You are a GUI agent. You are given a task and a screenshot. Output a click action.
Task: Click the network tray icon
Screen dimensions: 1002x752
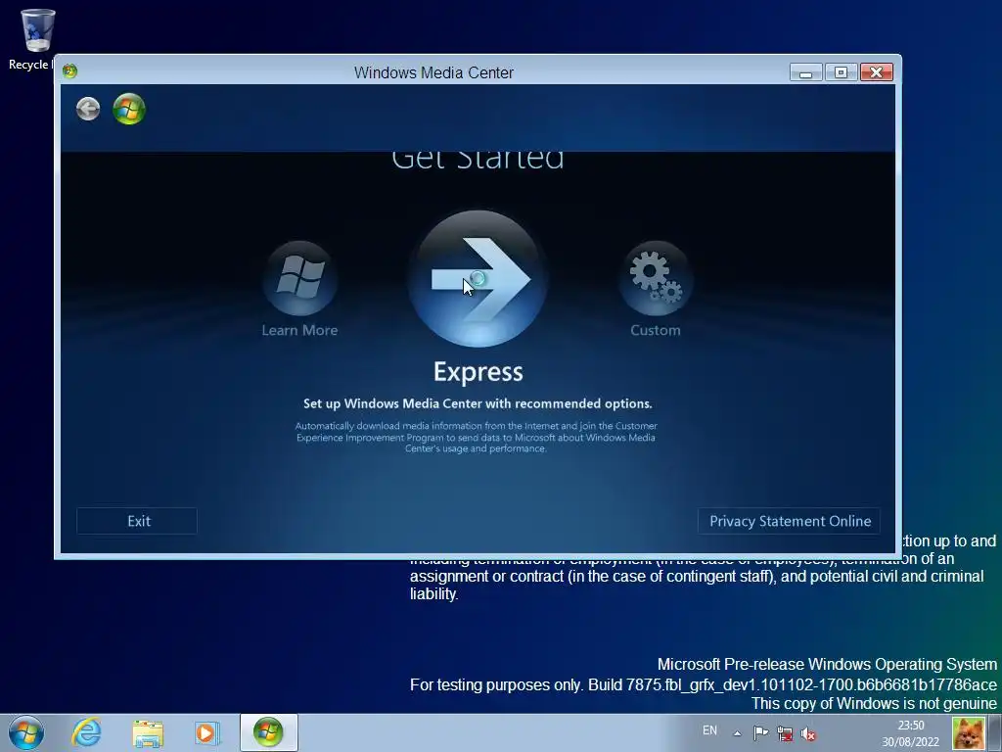click(x=785, y=733)
